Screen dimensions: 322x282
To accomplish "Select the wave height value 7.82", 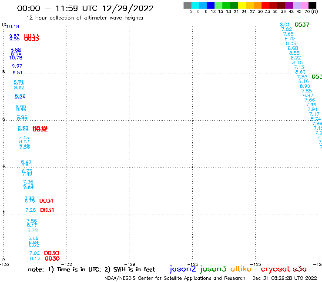I will (287, 30).
